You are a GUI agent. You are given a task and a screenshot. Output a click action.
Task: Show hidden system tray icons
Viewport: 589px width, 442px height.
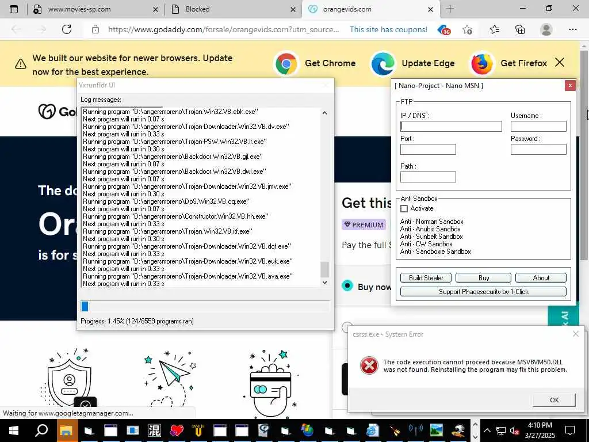click(x=487, y=430)
